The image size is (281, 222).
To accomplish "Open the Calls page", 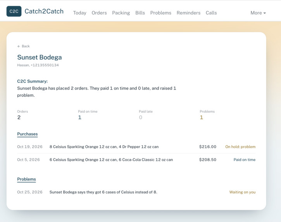I will [x=211, y=13].
